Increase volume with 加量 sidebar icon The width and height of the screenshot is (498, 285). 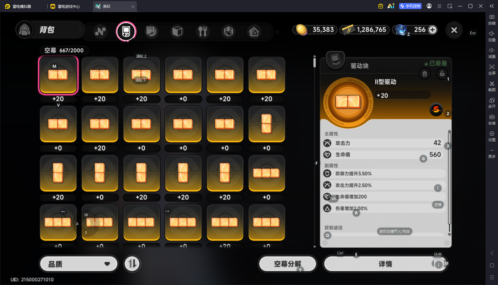pyautogui.click(x=492, y=36)
